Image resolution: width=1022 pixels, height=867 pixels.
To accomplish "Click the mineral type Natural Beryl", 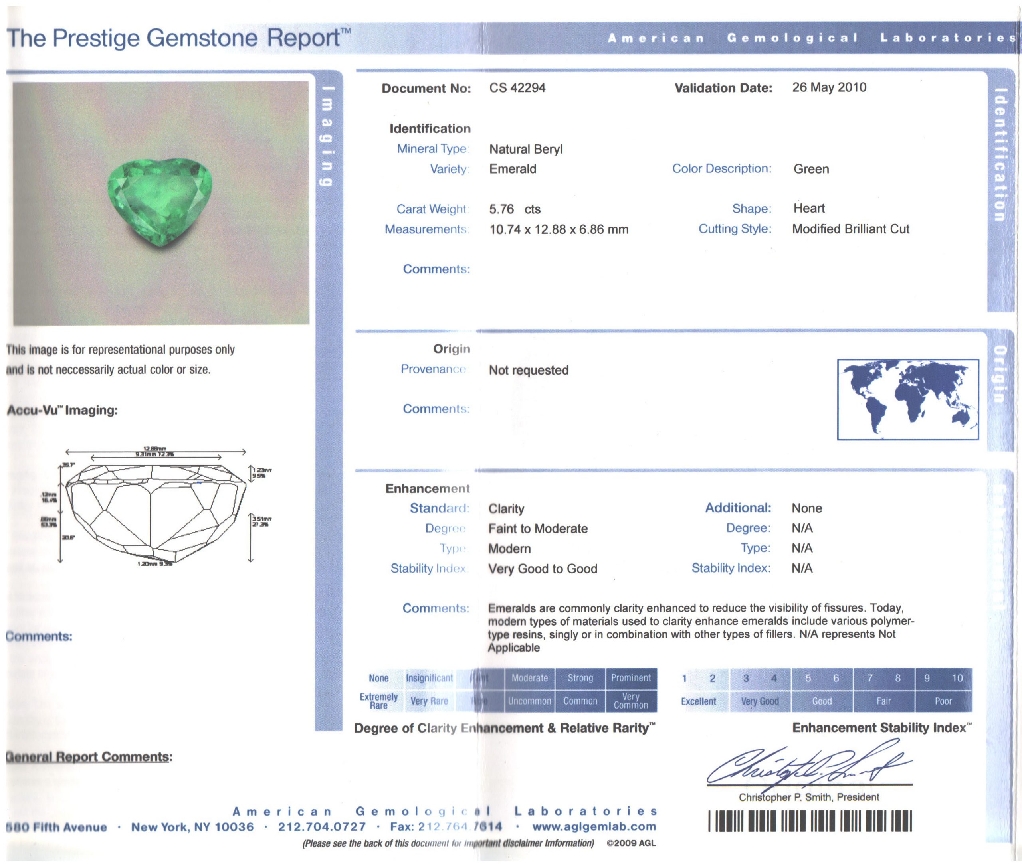I will (526, 149).
